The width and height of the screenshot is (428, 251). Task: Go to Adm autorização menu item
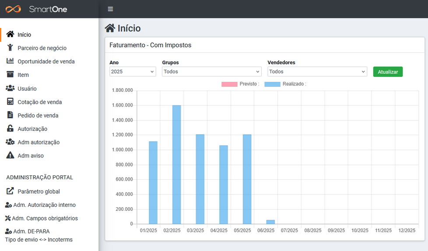point(39,142)
